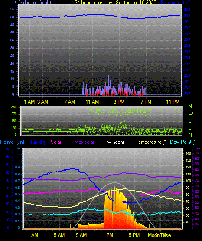The width and height of the screenshot is (202, 241).
Task: Click the 5 AM label on bottom graph
Action: (x=59, y=235)
